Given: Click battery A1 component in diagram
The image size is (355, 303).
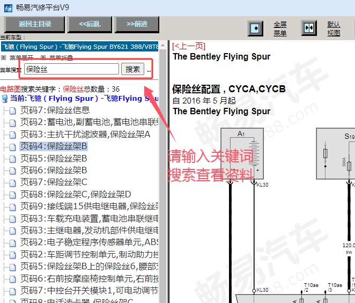Looking at the screenshot, I should [242, 154].
